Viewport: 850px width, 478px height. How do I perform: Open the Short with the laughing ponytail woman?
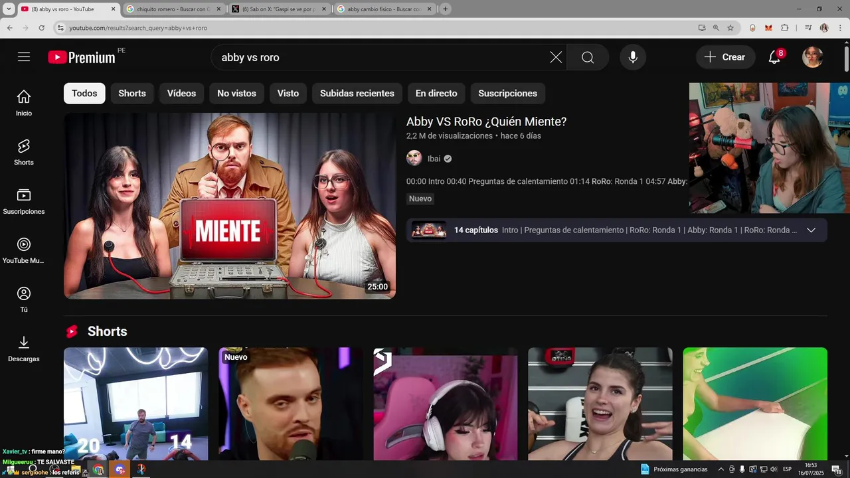click(600, 404)
